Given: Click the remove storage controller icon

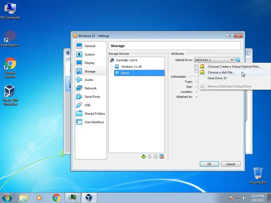Looking at the screenshot, I should (150, 156).
